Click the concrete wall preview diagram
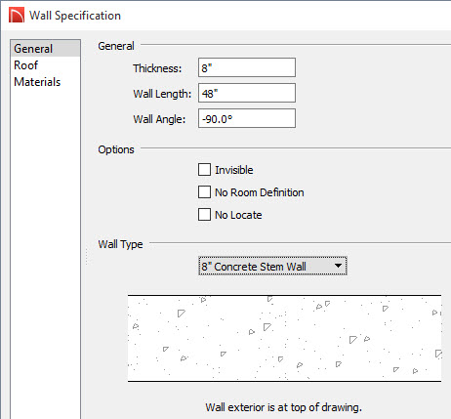Viewport: 451px width, 419px height. tap(284, 338)
